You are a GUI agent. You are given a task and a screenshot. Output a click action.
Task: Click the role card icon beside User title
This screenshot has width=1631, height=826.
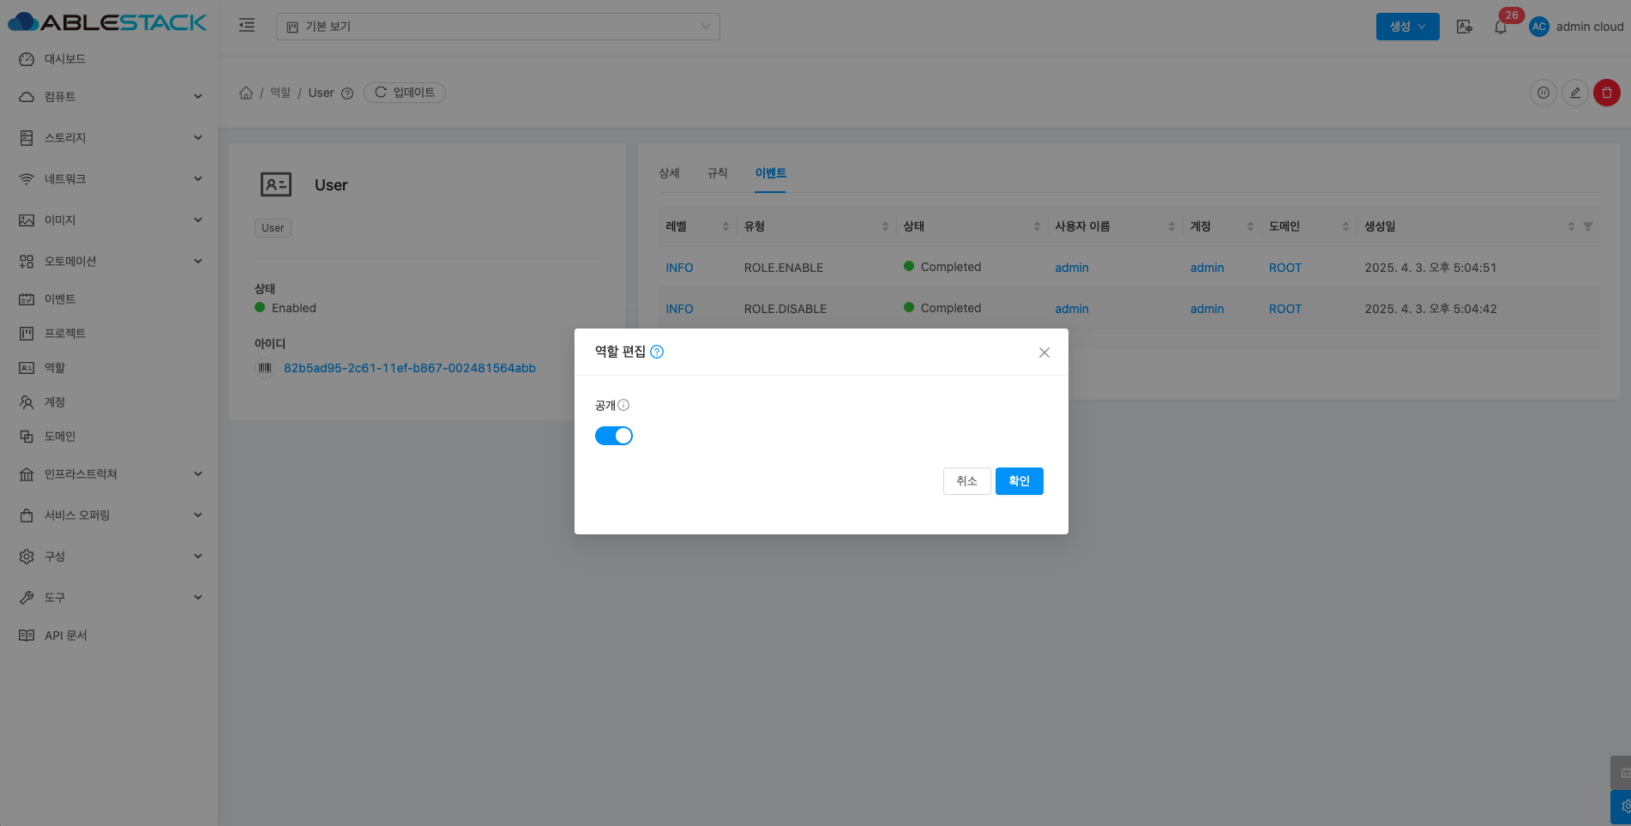pos(276,184)
